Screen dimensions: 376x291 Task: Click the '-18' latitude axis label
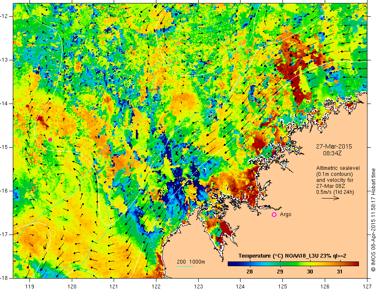pyautogui.click(x=5, y=278)
